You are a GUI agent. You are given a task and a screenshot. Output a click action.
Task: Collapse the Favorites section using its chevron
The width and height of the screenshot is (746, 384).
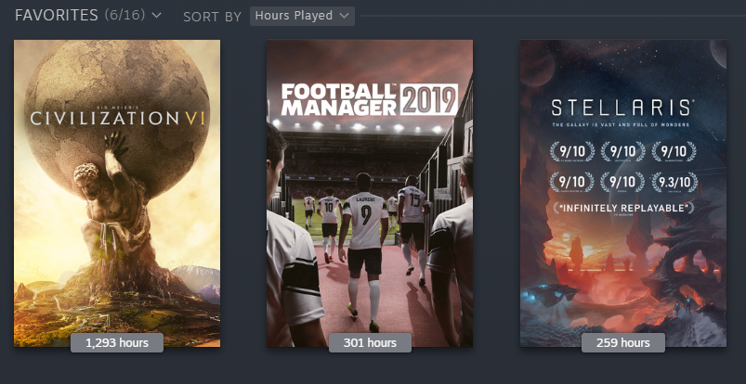point(156,16)
